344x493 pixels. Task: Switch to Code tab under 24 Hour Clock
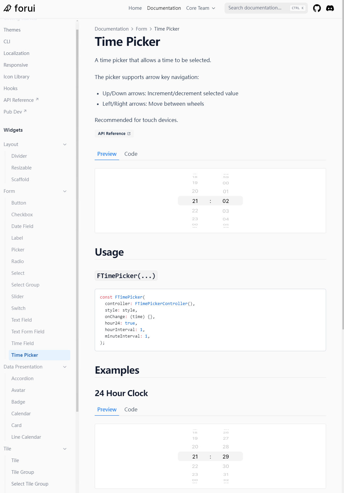click(131, 409)
